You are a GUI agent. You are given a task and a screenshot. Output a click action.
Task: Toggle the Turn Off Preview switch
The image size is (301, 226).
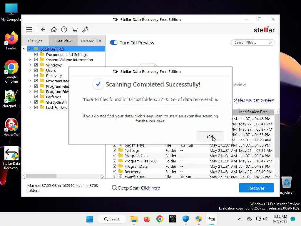pyautogui.click(x=114, y=42)
